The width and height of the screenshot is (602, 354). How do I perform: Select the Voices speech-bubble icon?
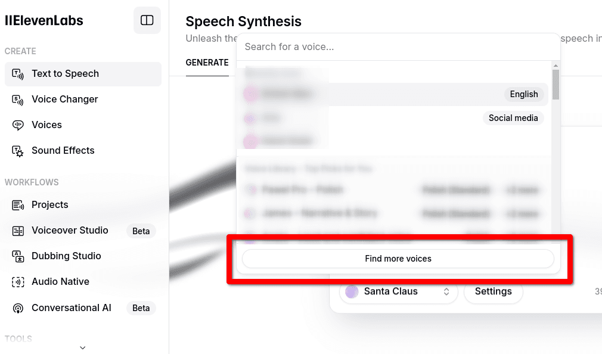pyautogui.click(x=18, y=125)
